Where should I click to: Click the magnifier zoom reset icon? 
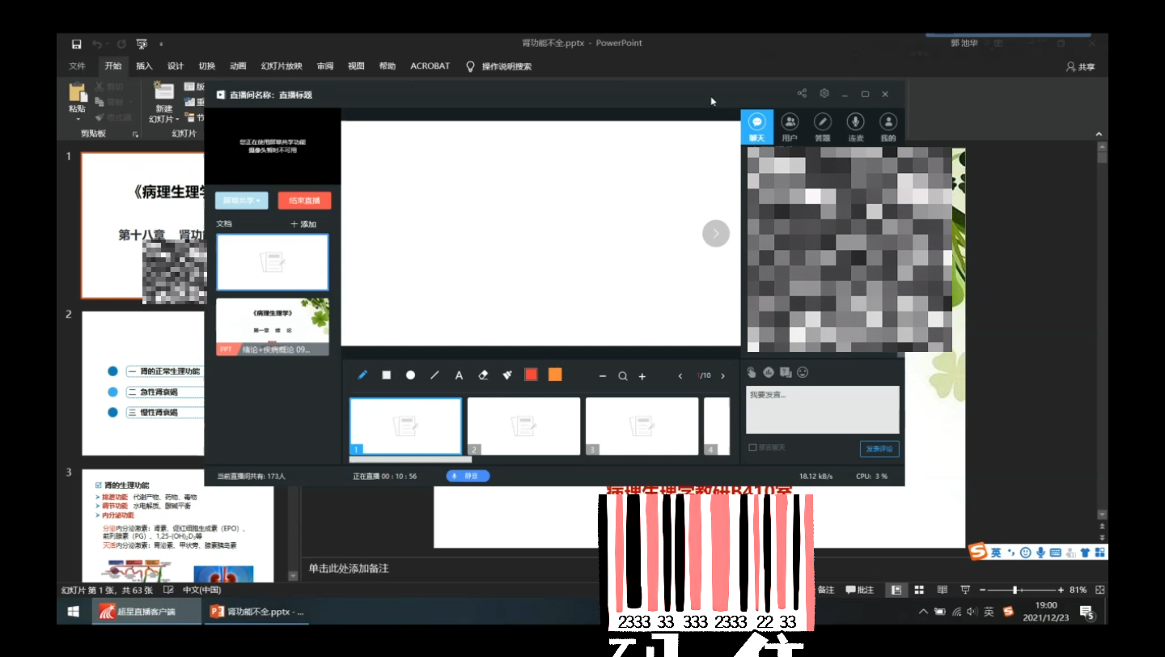pyautogui.click(x=623, y=376)
